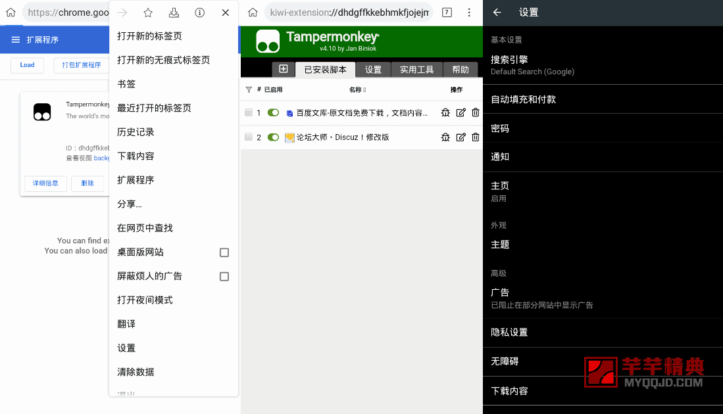
Task: Edit the 百度文库 script
Action: [461, 113]
